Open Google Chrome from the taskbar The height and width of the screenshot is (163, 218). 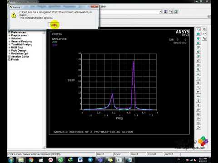[31, 160]
